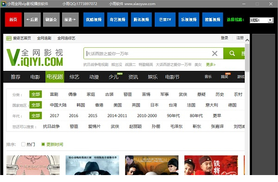Open 芒果TV source
The image size is (278, 182).
165,19
